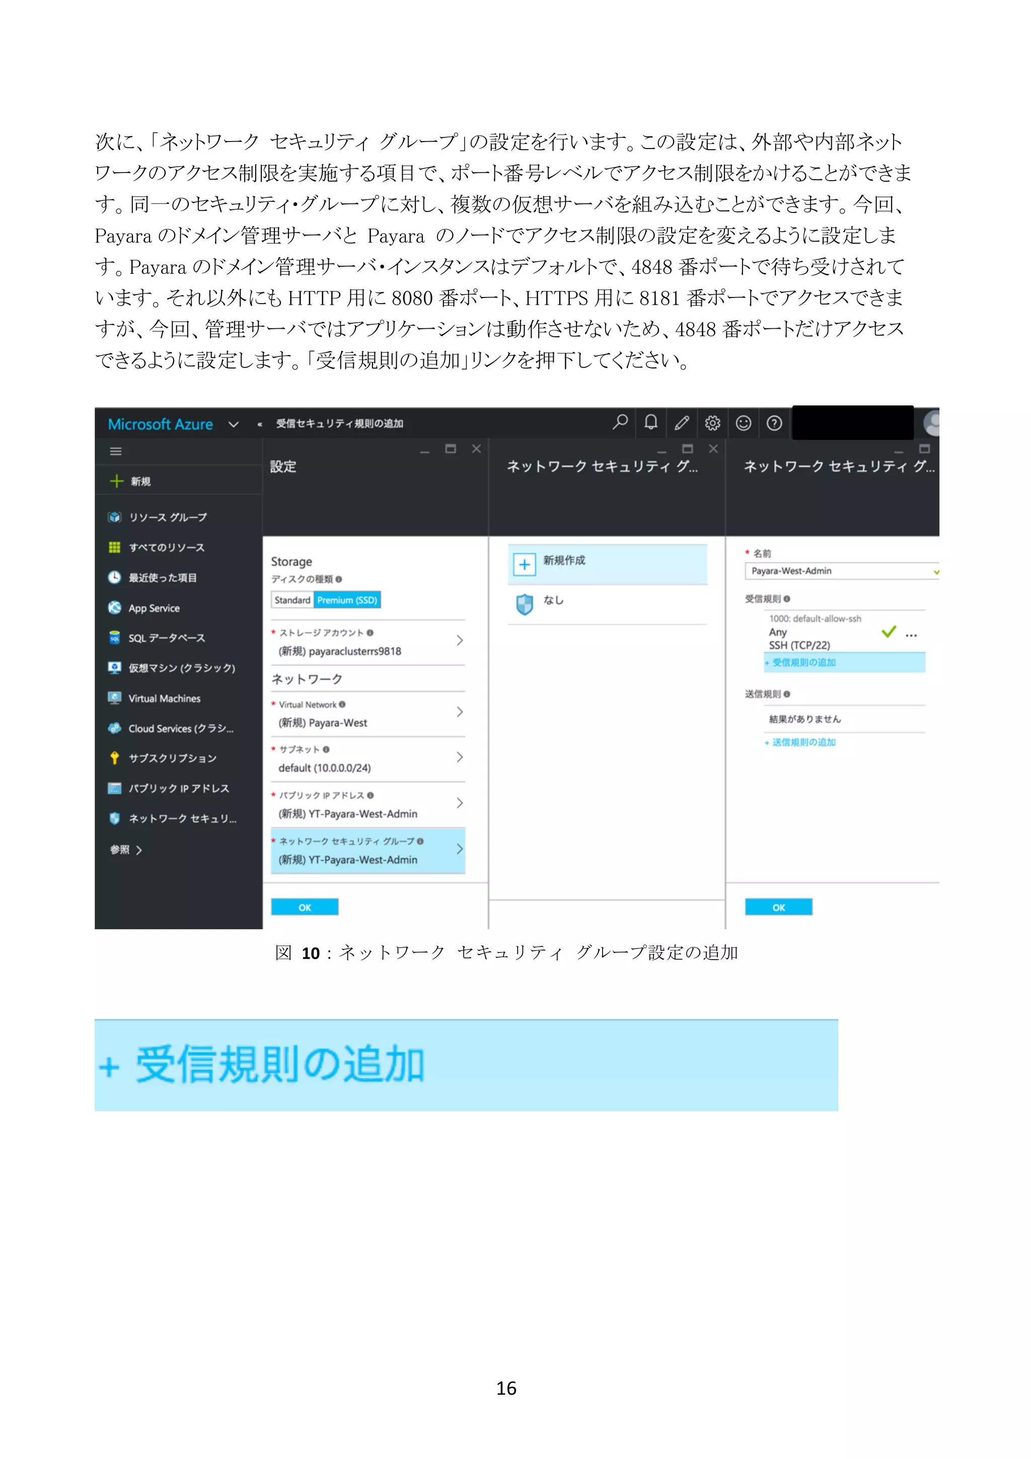Click the (新規) Payara-West value

(323, 722)
